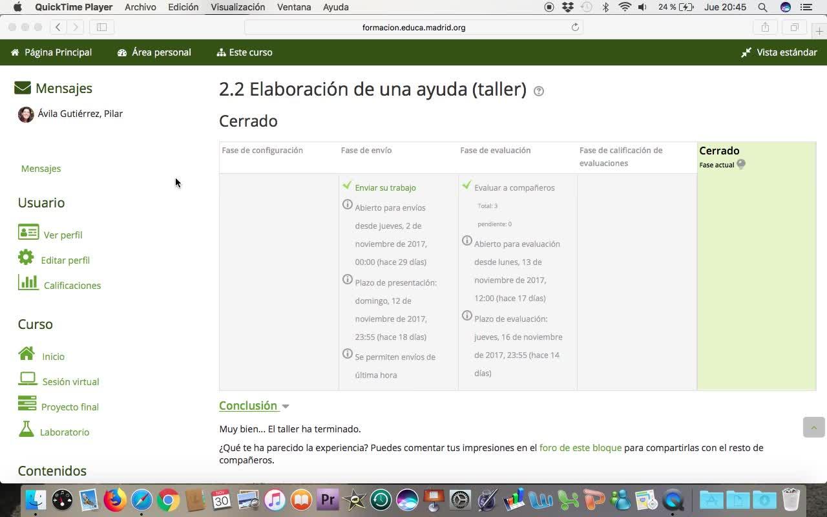Click the address bar showing formacion.educa.madrid.org
827x517 pixels.
tap(413, 27)
